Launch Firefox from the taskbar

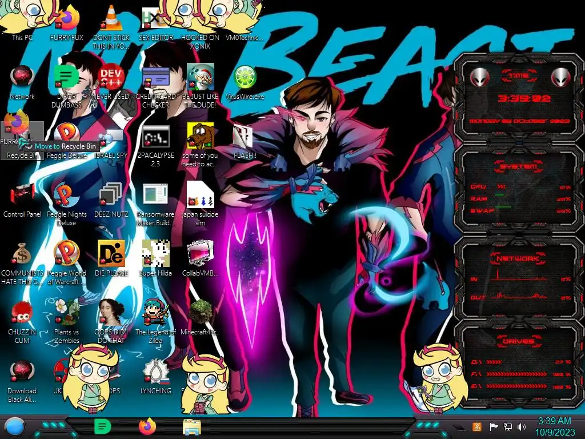point(147,426)
